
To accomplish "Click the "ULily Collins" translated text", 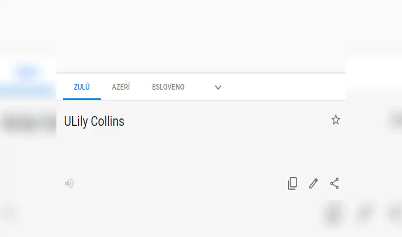I will (x=93, y=121).
